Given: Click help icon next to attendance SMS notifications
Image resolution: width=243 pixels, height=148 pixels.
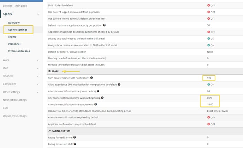Looking at the screenshot, I should [91, 78].
